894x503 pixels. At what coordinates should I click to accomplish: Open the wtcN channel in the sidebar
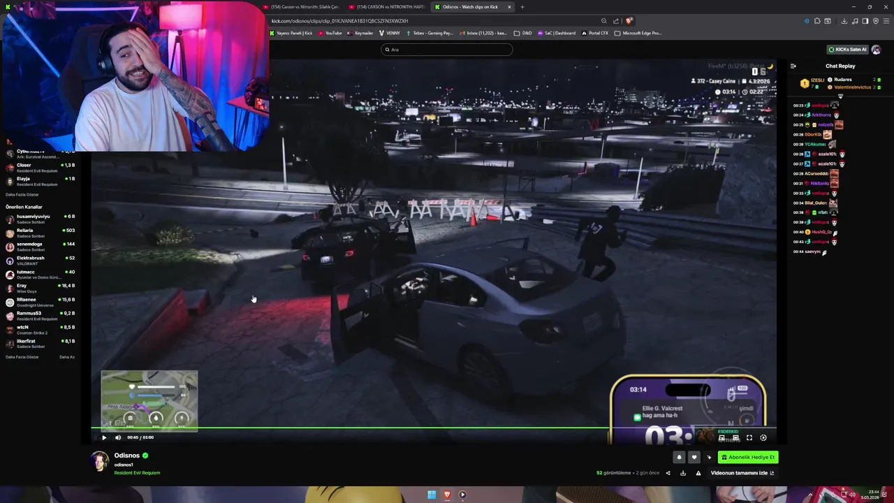click(x=40, y=329)
